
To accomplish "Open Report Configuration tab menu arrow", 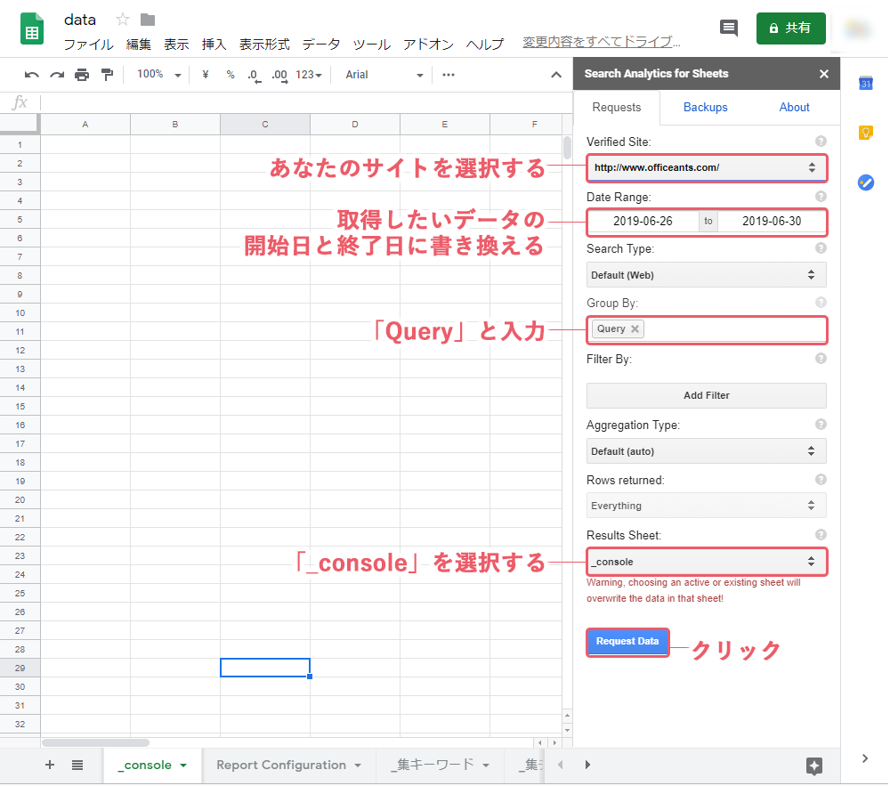I will (x=358, y=766).
